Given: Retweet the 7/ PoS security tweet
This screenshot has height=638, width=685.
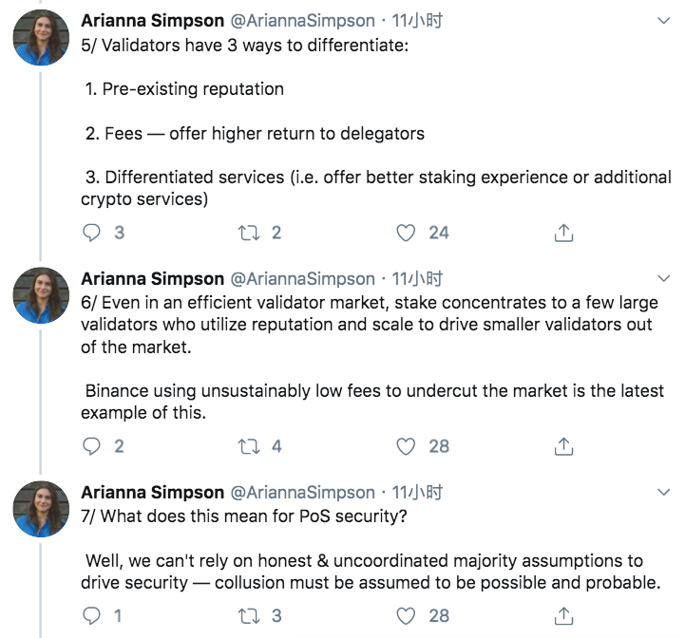Looking at the screenshot, I should tap(249, 616).
